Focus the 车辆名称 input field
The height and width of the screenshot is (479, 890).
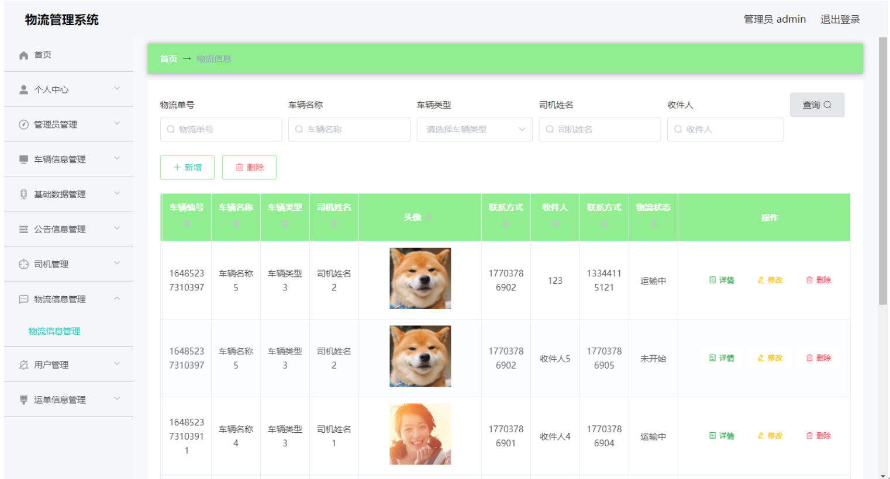[349, 130]
